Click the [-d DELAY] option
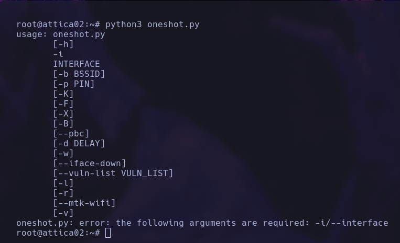 pyautogui.click(x=79, y=144)
